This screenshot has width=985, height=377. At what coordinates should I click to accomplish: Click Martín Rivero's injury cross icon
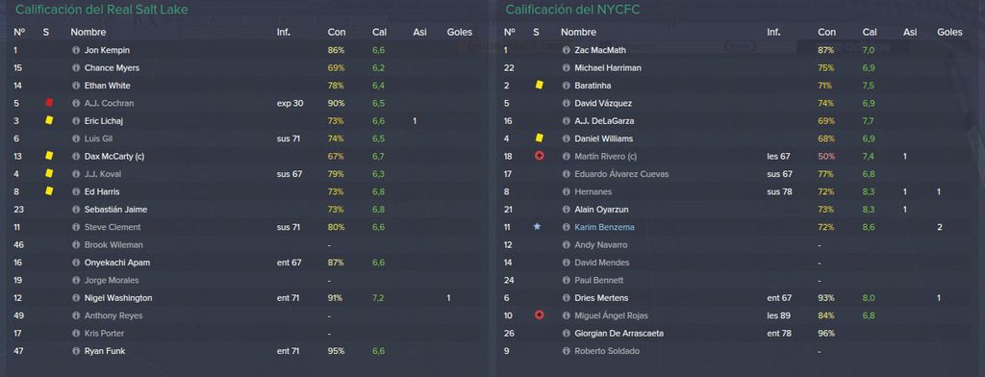click(x=539, y=156)
